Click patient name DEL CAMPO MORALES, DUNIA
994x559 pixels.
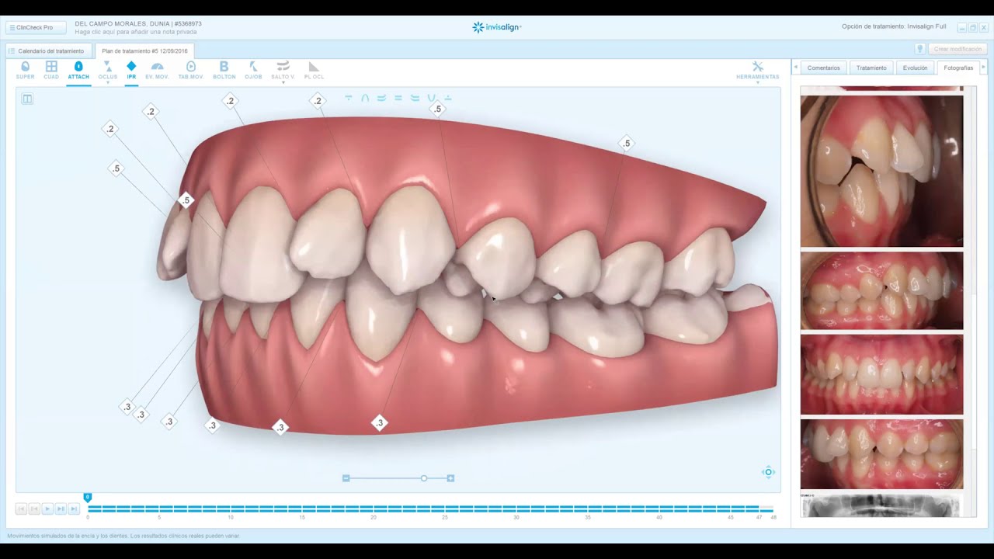(122, 24)
